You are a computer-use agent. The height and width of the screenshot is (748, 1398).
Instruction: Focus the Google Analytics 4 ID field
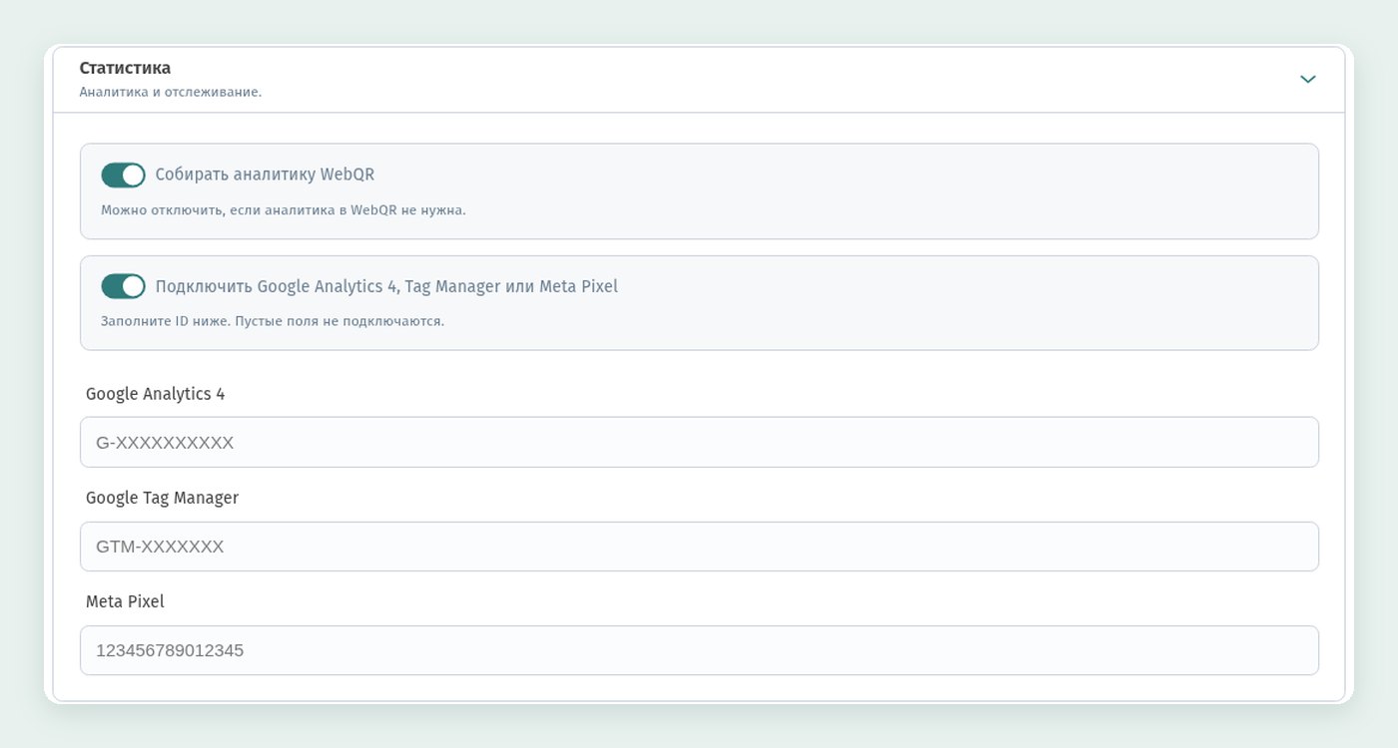coord(699,442)
